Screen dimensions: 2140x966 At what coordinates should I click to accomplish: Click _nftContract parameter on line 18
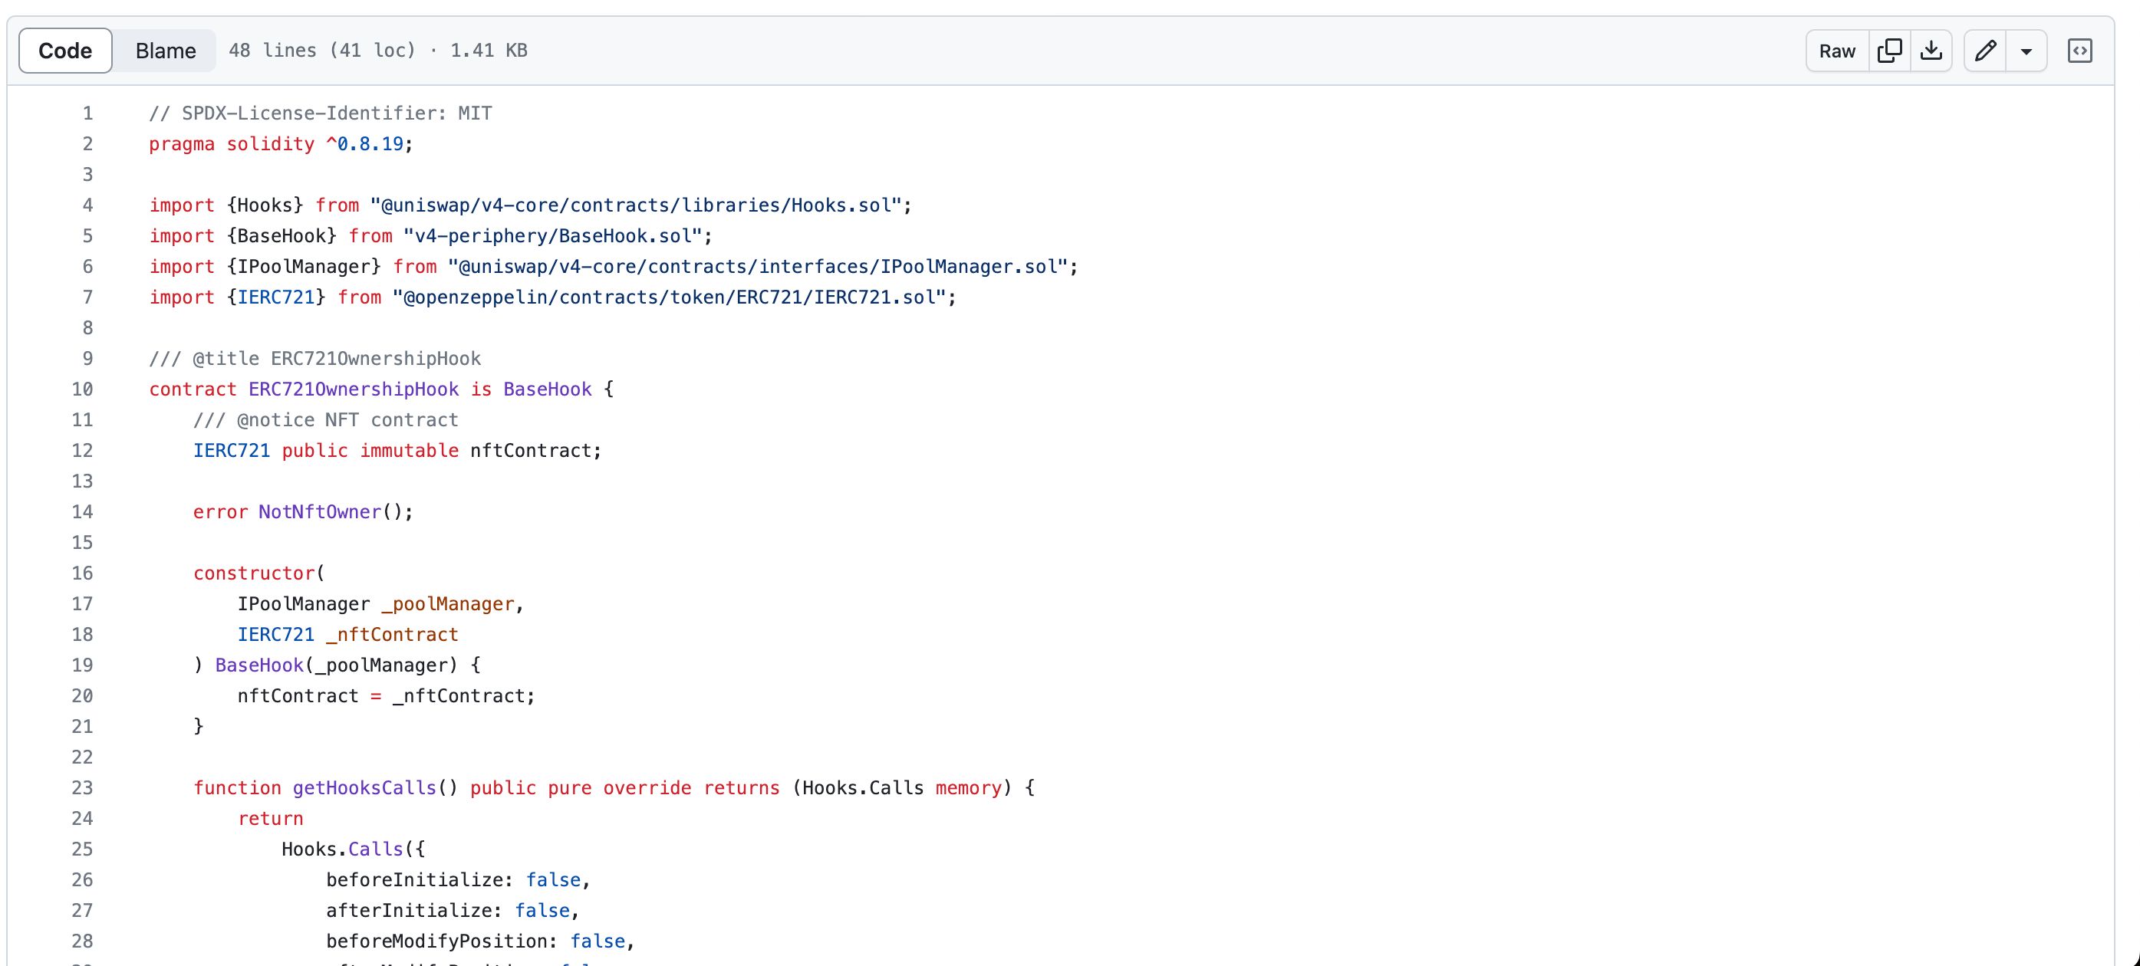click(392, 635)
